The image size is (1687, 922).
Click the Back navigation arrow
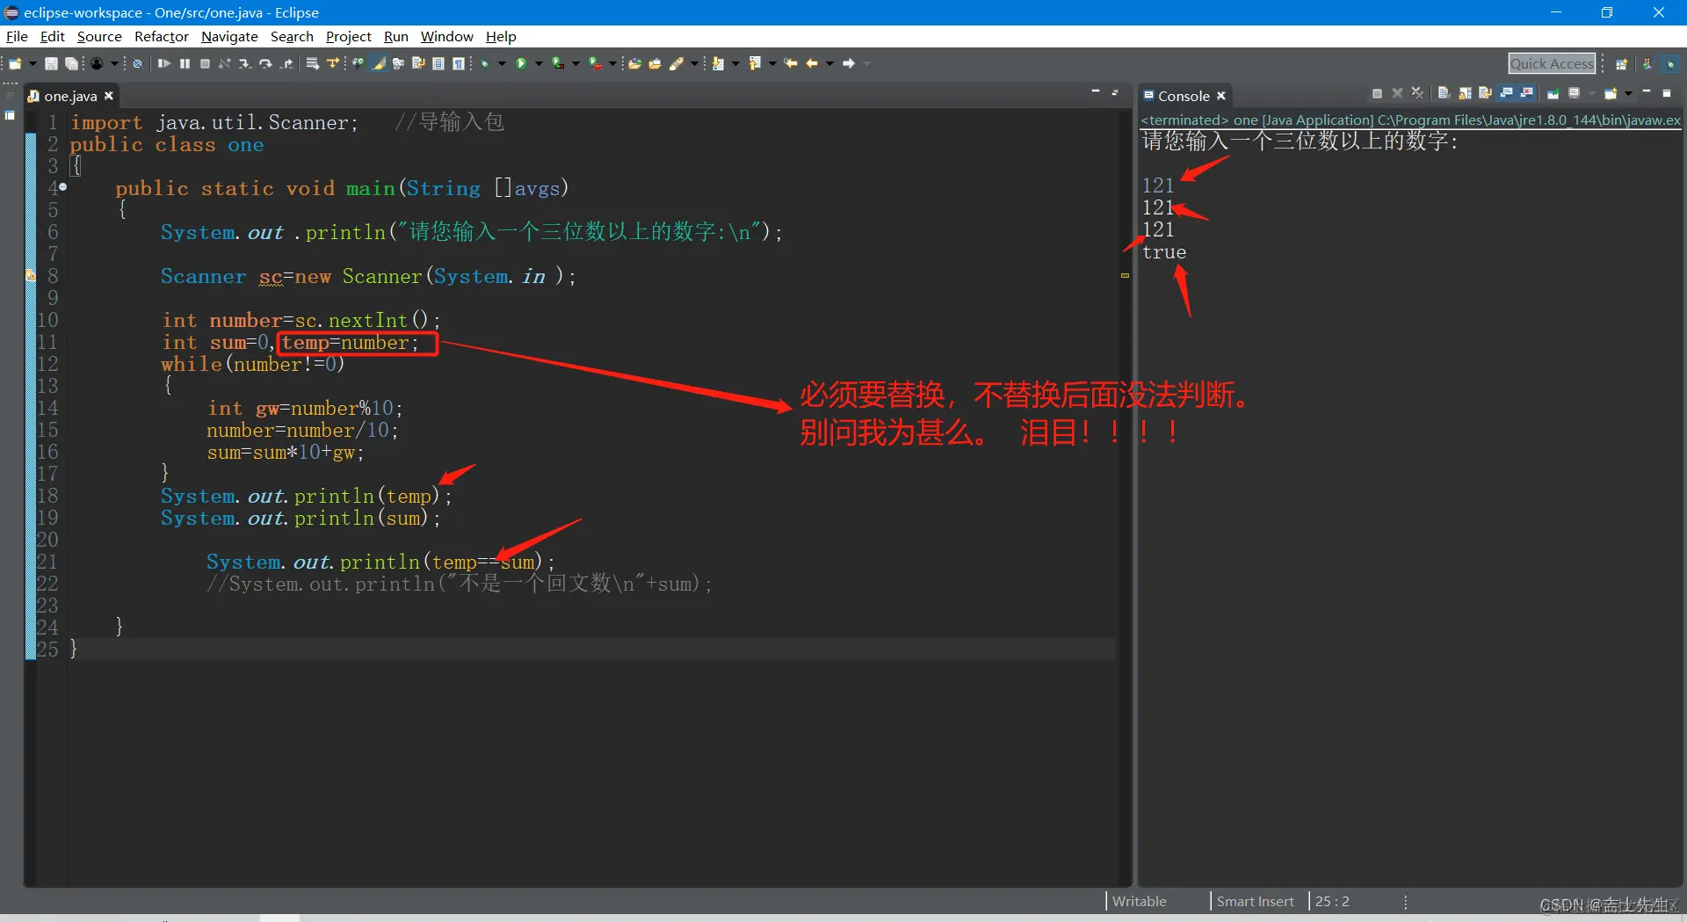811,63
